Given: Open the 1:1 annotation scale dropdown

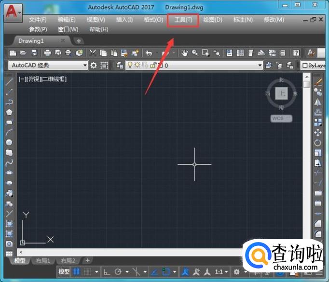Looking at the screenshot, I should tap(221, 272).
